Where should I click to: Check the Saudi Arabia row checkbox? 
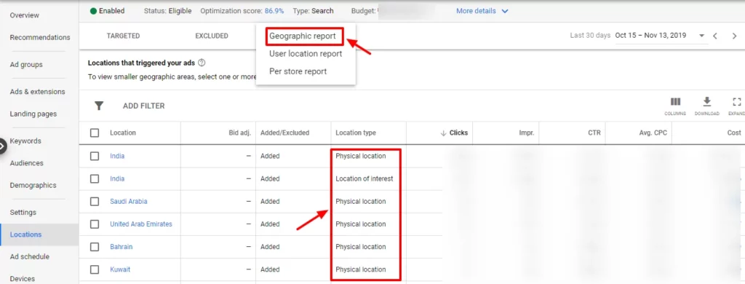pyautogui.click(x=95, y=201)
